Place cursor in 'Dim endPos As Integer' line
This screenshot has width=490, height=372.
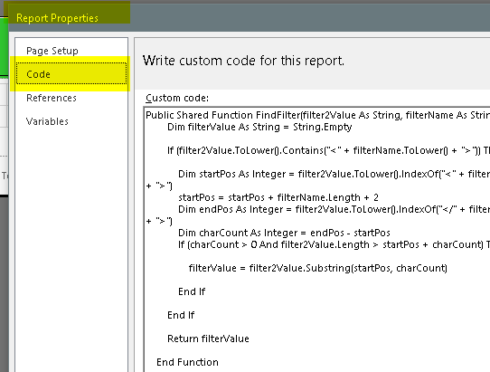[335, 209]
